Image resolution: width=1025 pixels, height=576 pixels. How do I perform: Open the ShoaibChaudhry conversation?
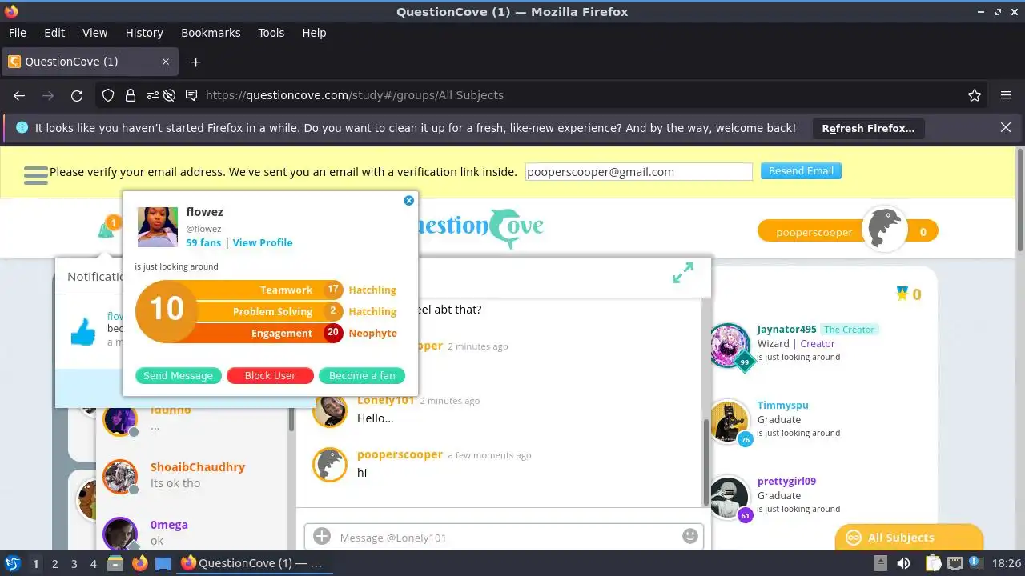click(x=192, y=475)
